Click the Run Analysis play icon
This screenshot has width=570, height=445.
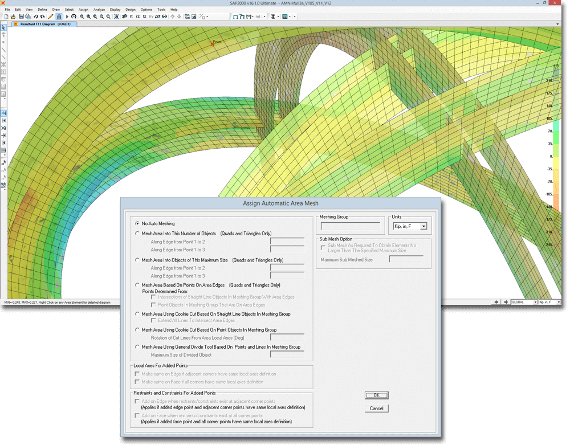[x=66, y=17]
